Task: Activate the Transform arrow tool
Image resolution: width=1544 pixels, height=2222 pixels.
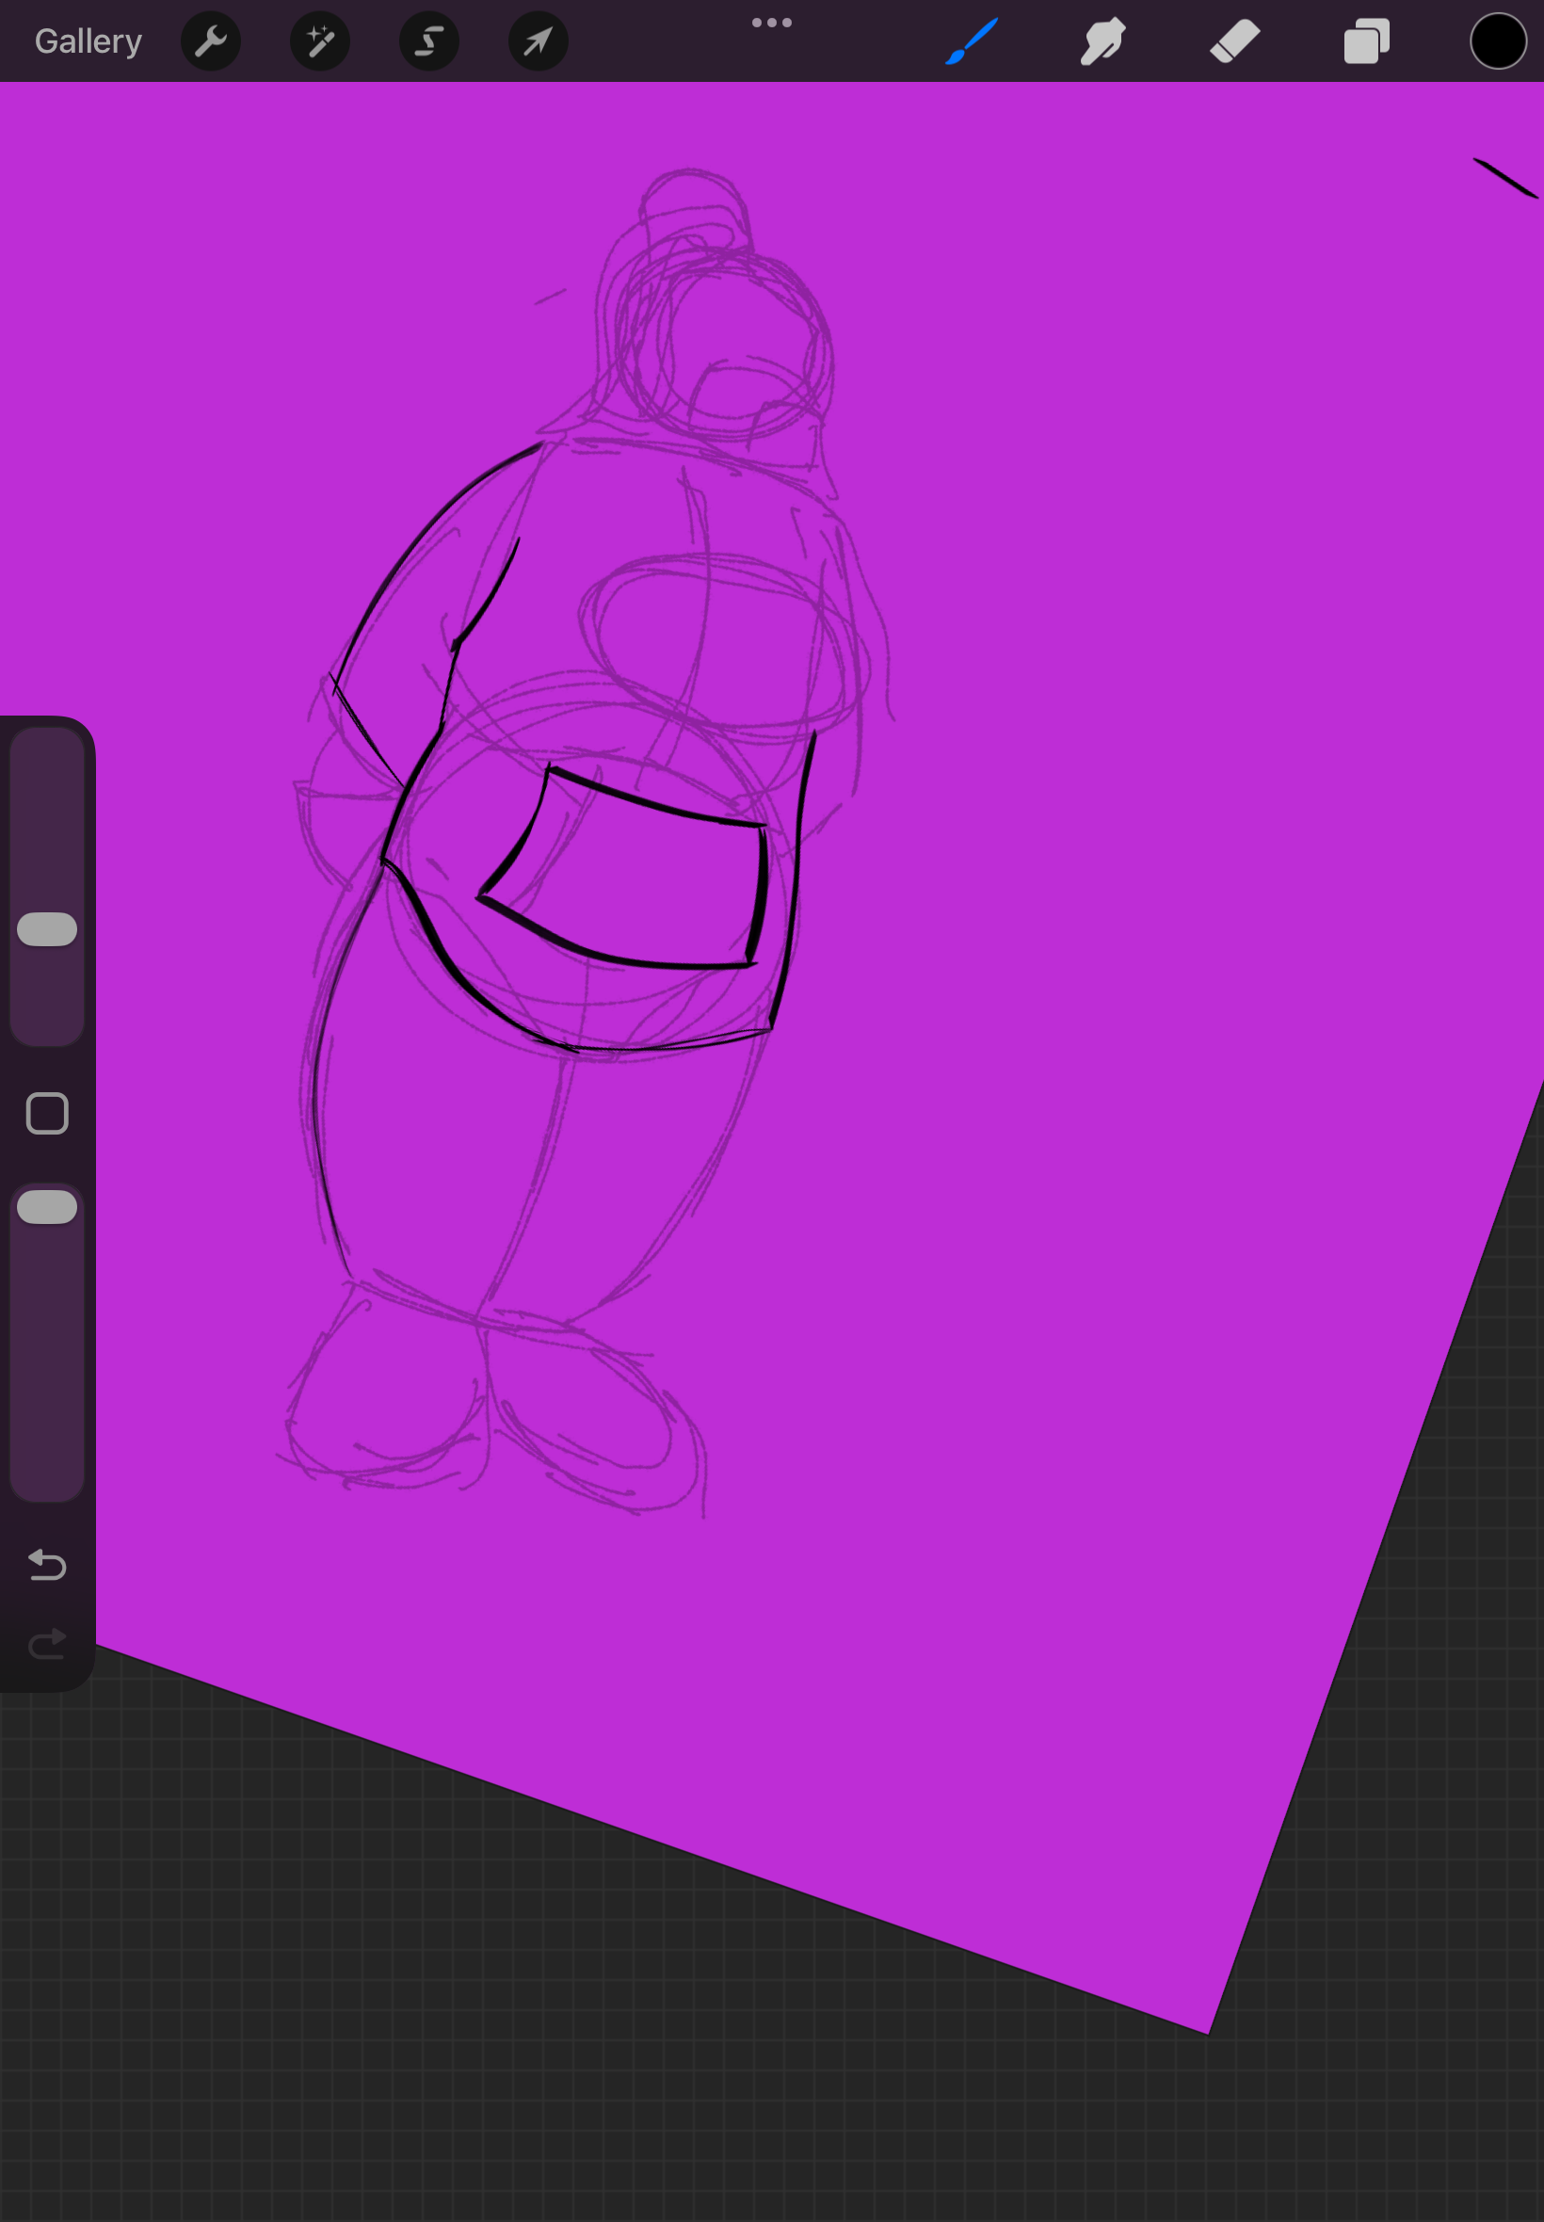Action: tap(539, 41)
